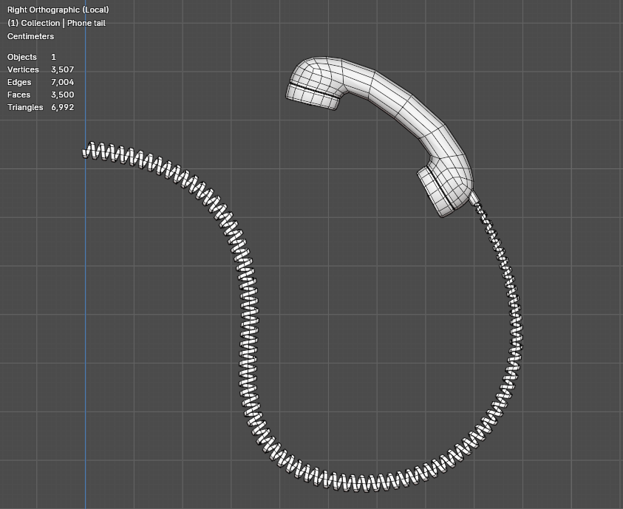Click the 'Phone tail' object name text
This screenshot has width=623, height=509.
86,23
